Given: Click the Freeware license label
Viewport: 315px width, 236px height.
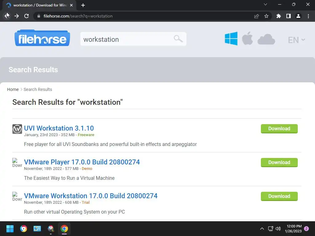Looking at the screenshot, I should [86, 135].
